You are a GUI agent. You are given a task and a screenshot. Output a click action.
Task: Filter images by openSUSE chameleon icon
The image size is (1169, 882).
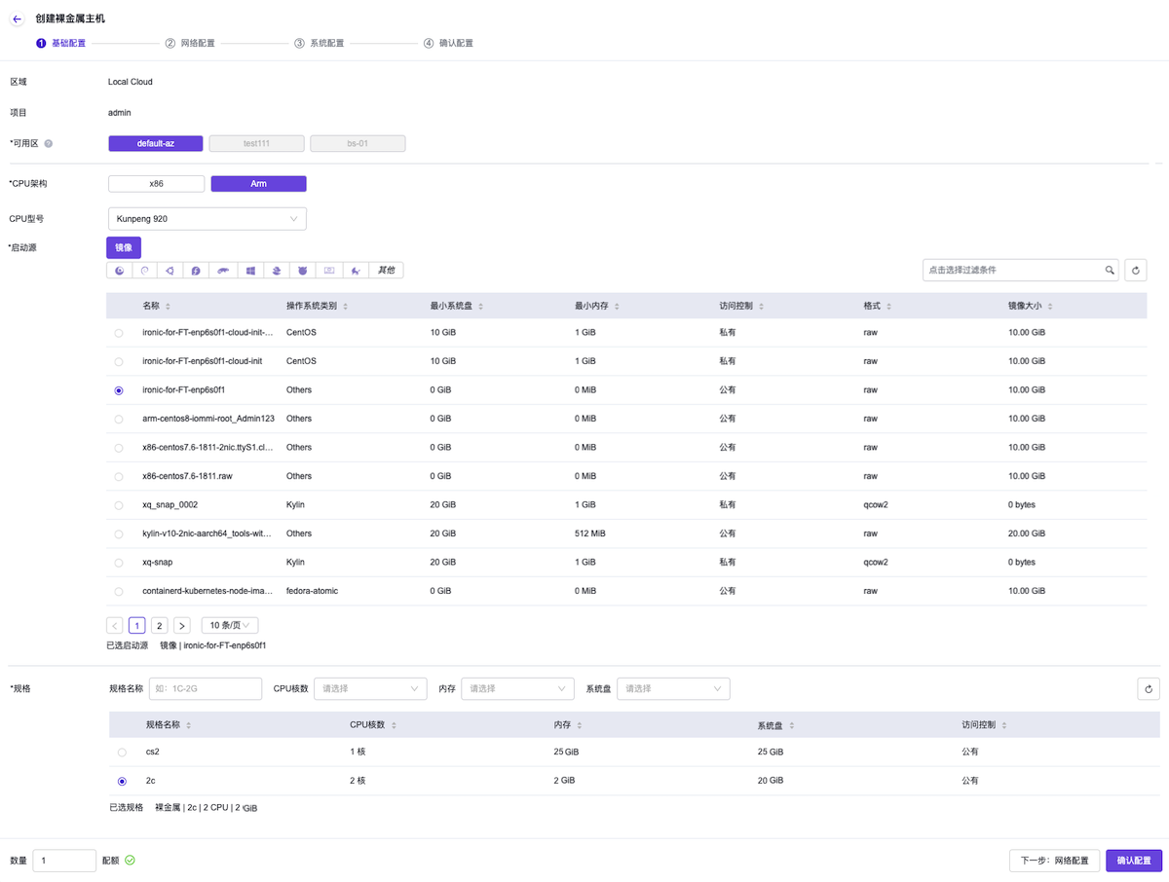click(223, 271)
